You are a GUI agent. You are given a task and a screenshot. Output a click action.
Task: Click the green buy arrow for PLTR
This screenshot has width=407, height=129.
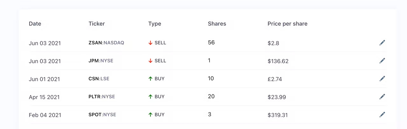[x=150, y=97]
